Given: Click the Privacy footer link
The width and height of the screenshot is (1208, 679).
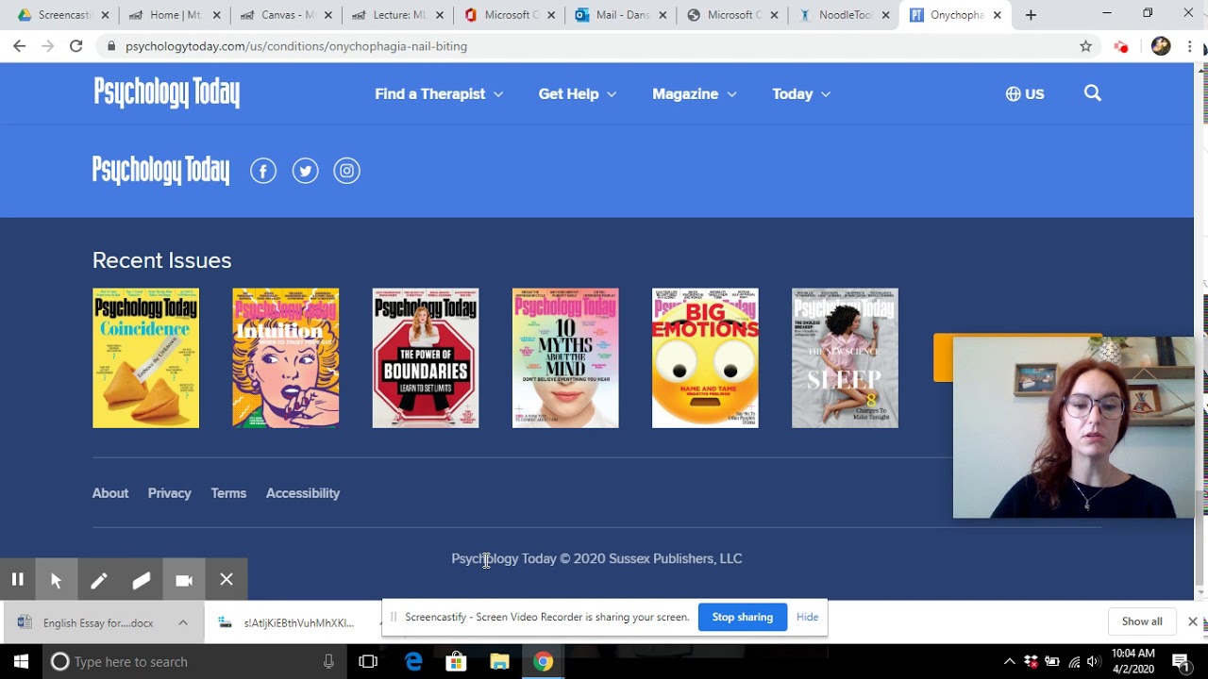Looking at the screenshot, I should (170, 493).
